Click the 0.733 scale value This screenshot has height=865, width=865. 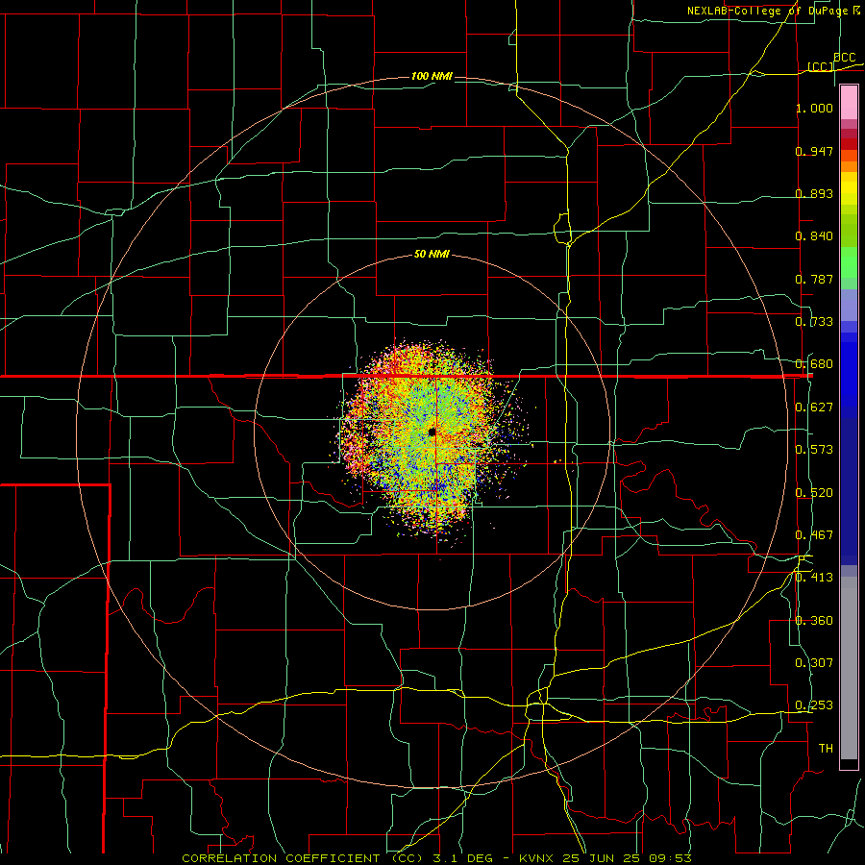814,322
